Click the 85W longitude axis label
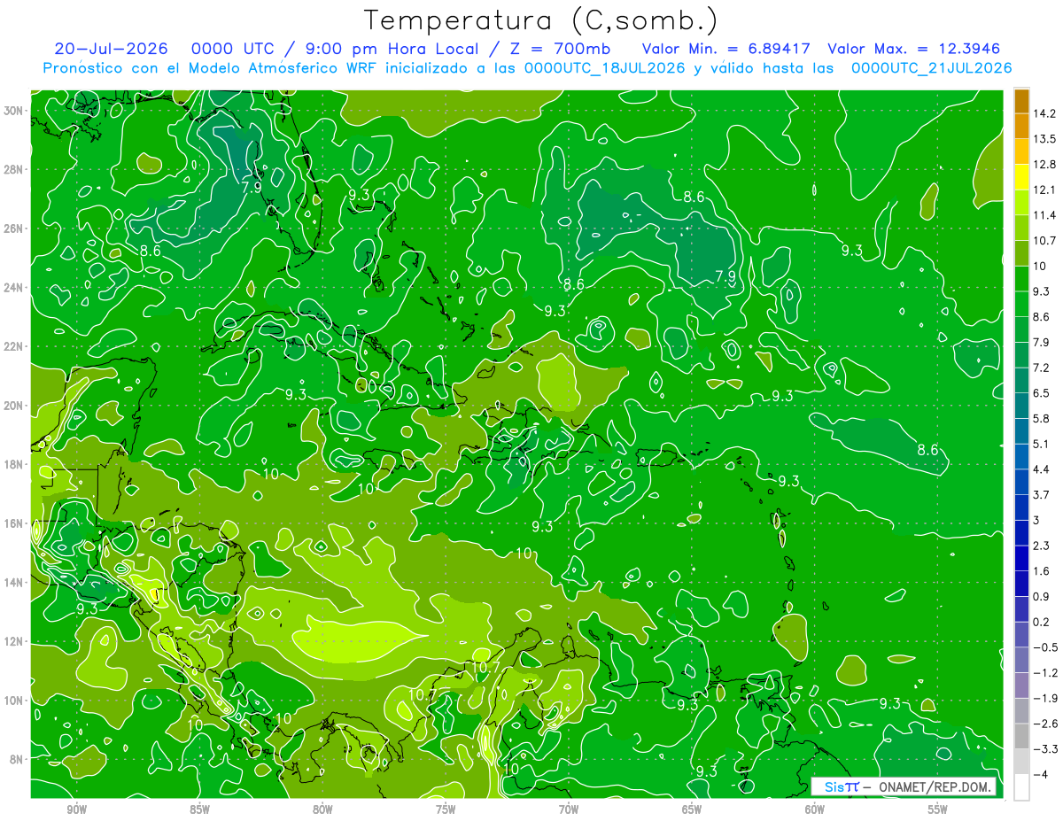This screenshot has width=1063, height=821. (199, 809)
